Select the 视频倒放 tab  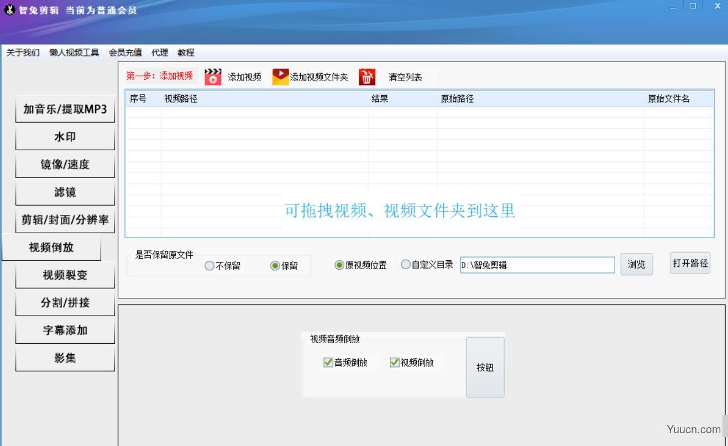point(52,247)
